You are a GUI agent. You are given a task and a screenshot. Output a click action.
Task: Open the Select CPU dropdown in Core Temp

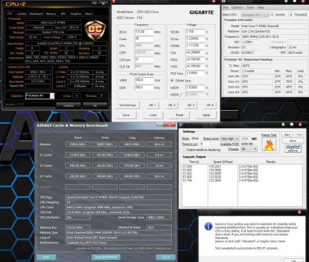coord(255,15)
